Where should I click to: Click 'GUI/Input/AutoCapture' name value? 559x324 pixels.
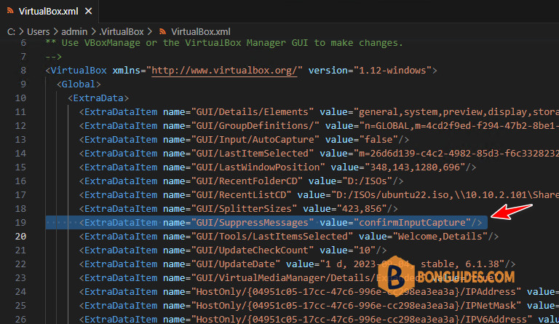[x=255, y=140]
